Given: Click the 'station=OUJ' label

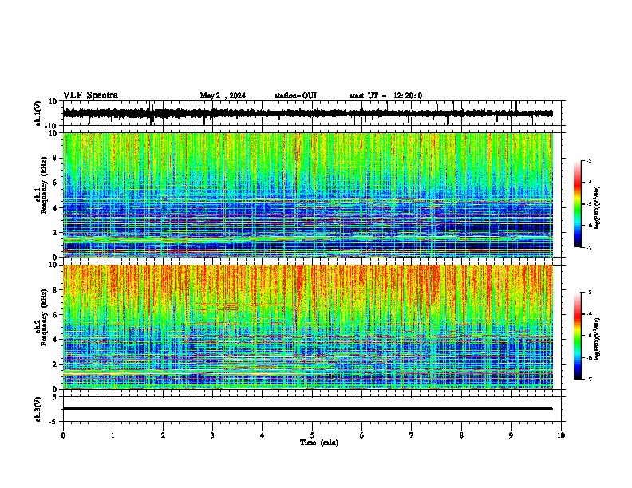Looking at the screenshot, I should click(x=295, y=96).
